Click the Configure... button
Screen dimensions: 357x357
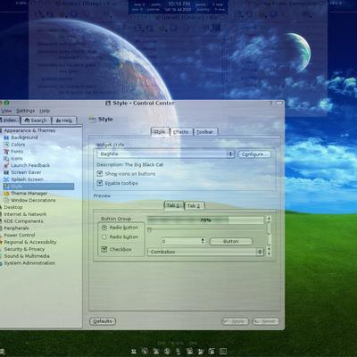(x=254, y=154)
